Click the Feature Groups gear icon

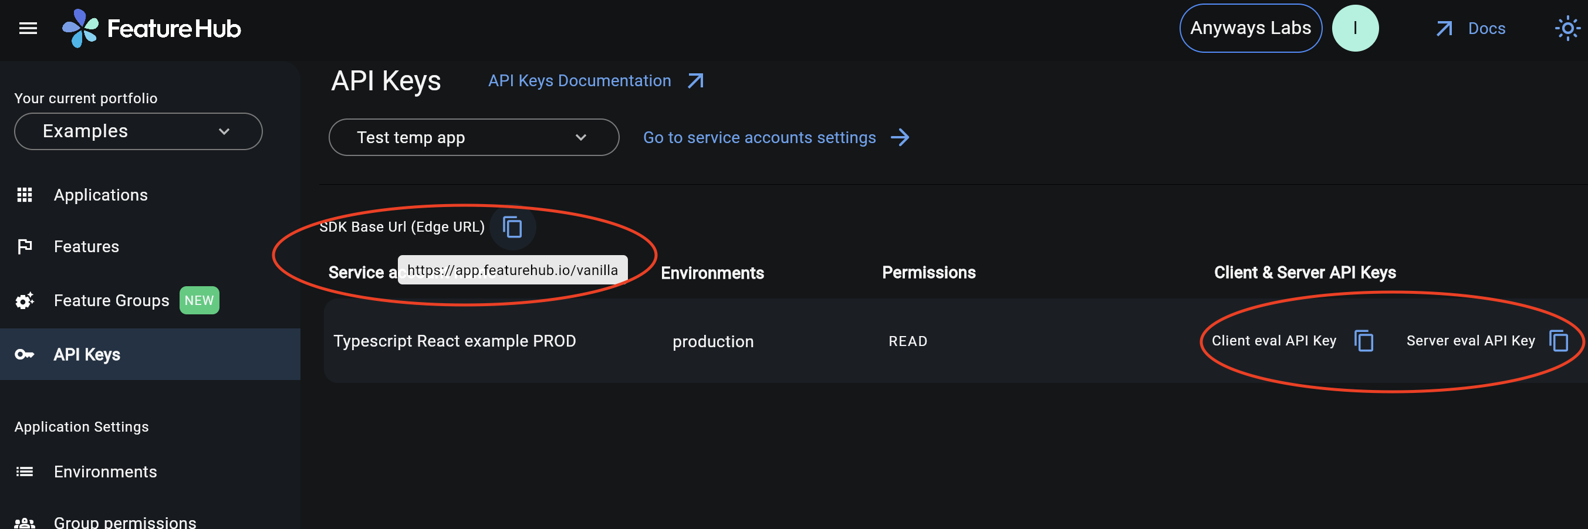point(24,300)
